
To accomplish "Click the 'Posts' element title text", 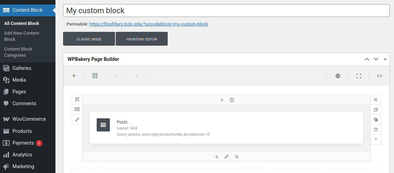I will point(122,122).
